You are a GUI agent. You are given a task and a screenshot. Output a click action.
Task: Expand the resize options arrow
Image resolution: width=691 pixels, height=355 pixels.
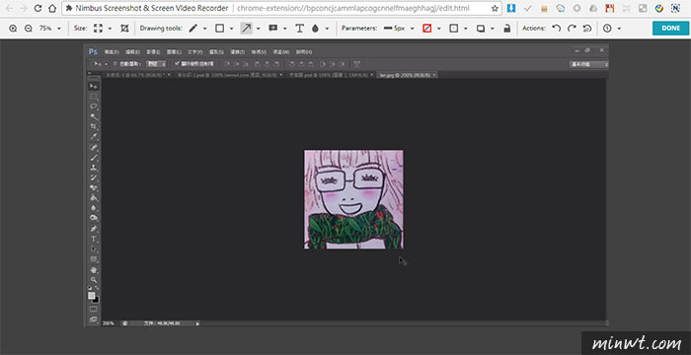point(111,29)
